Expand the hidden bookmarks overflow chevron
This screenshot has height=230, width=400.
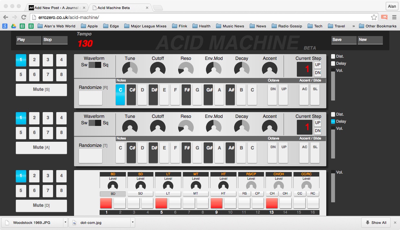[x=353, y=26]
